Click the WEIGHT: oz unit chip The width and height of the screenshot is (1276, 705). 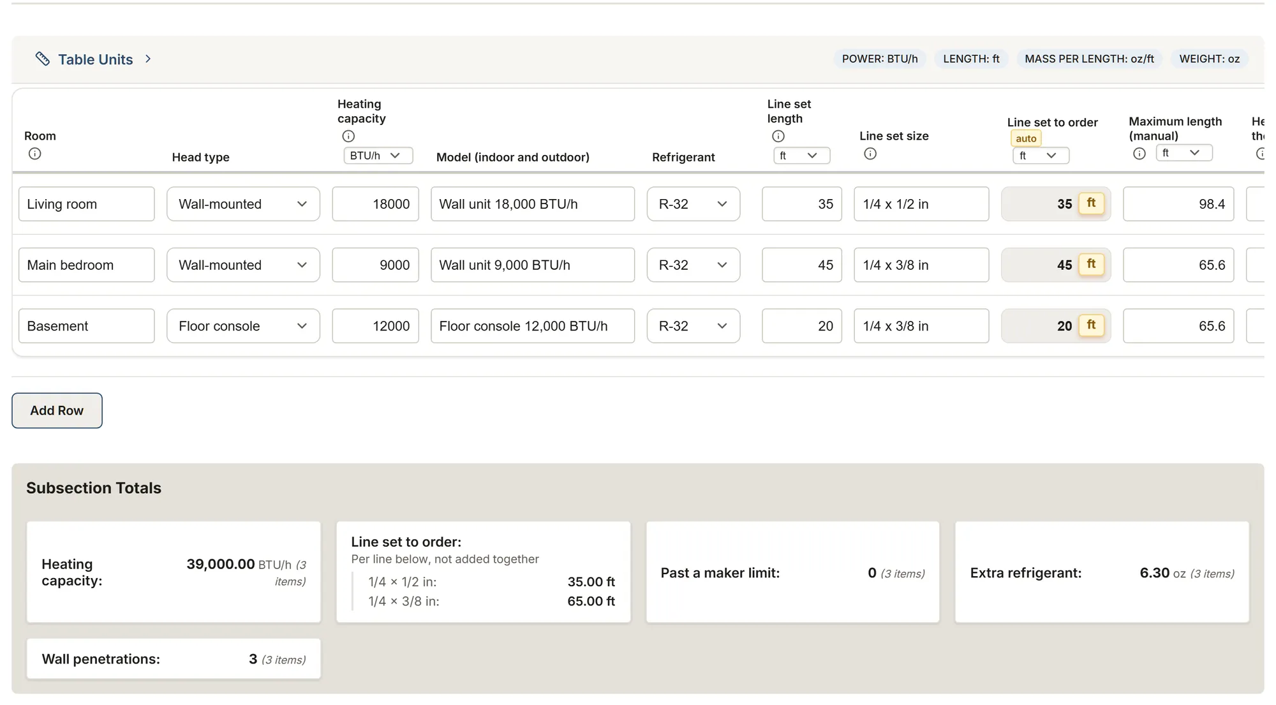coord(1209,59)
